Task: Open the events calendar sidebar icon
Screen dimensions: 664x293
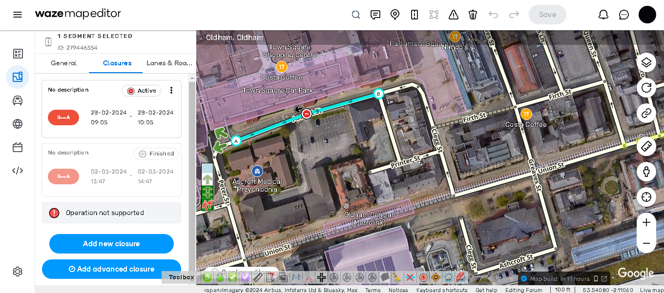Action: click(18, 147)
